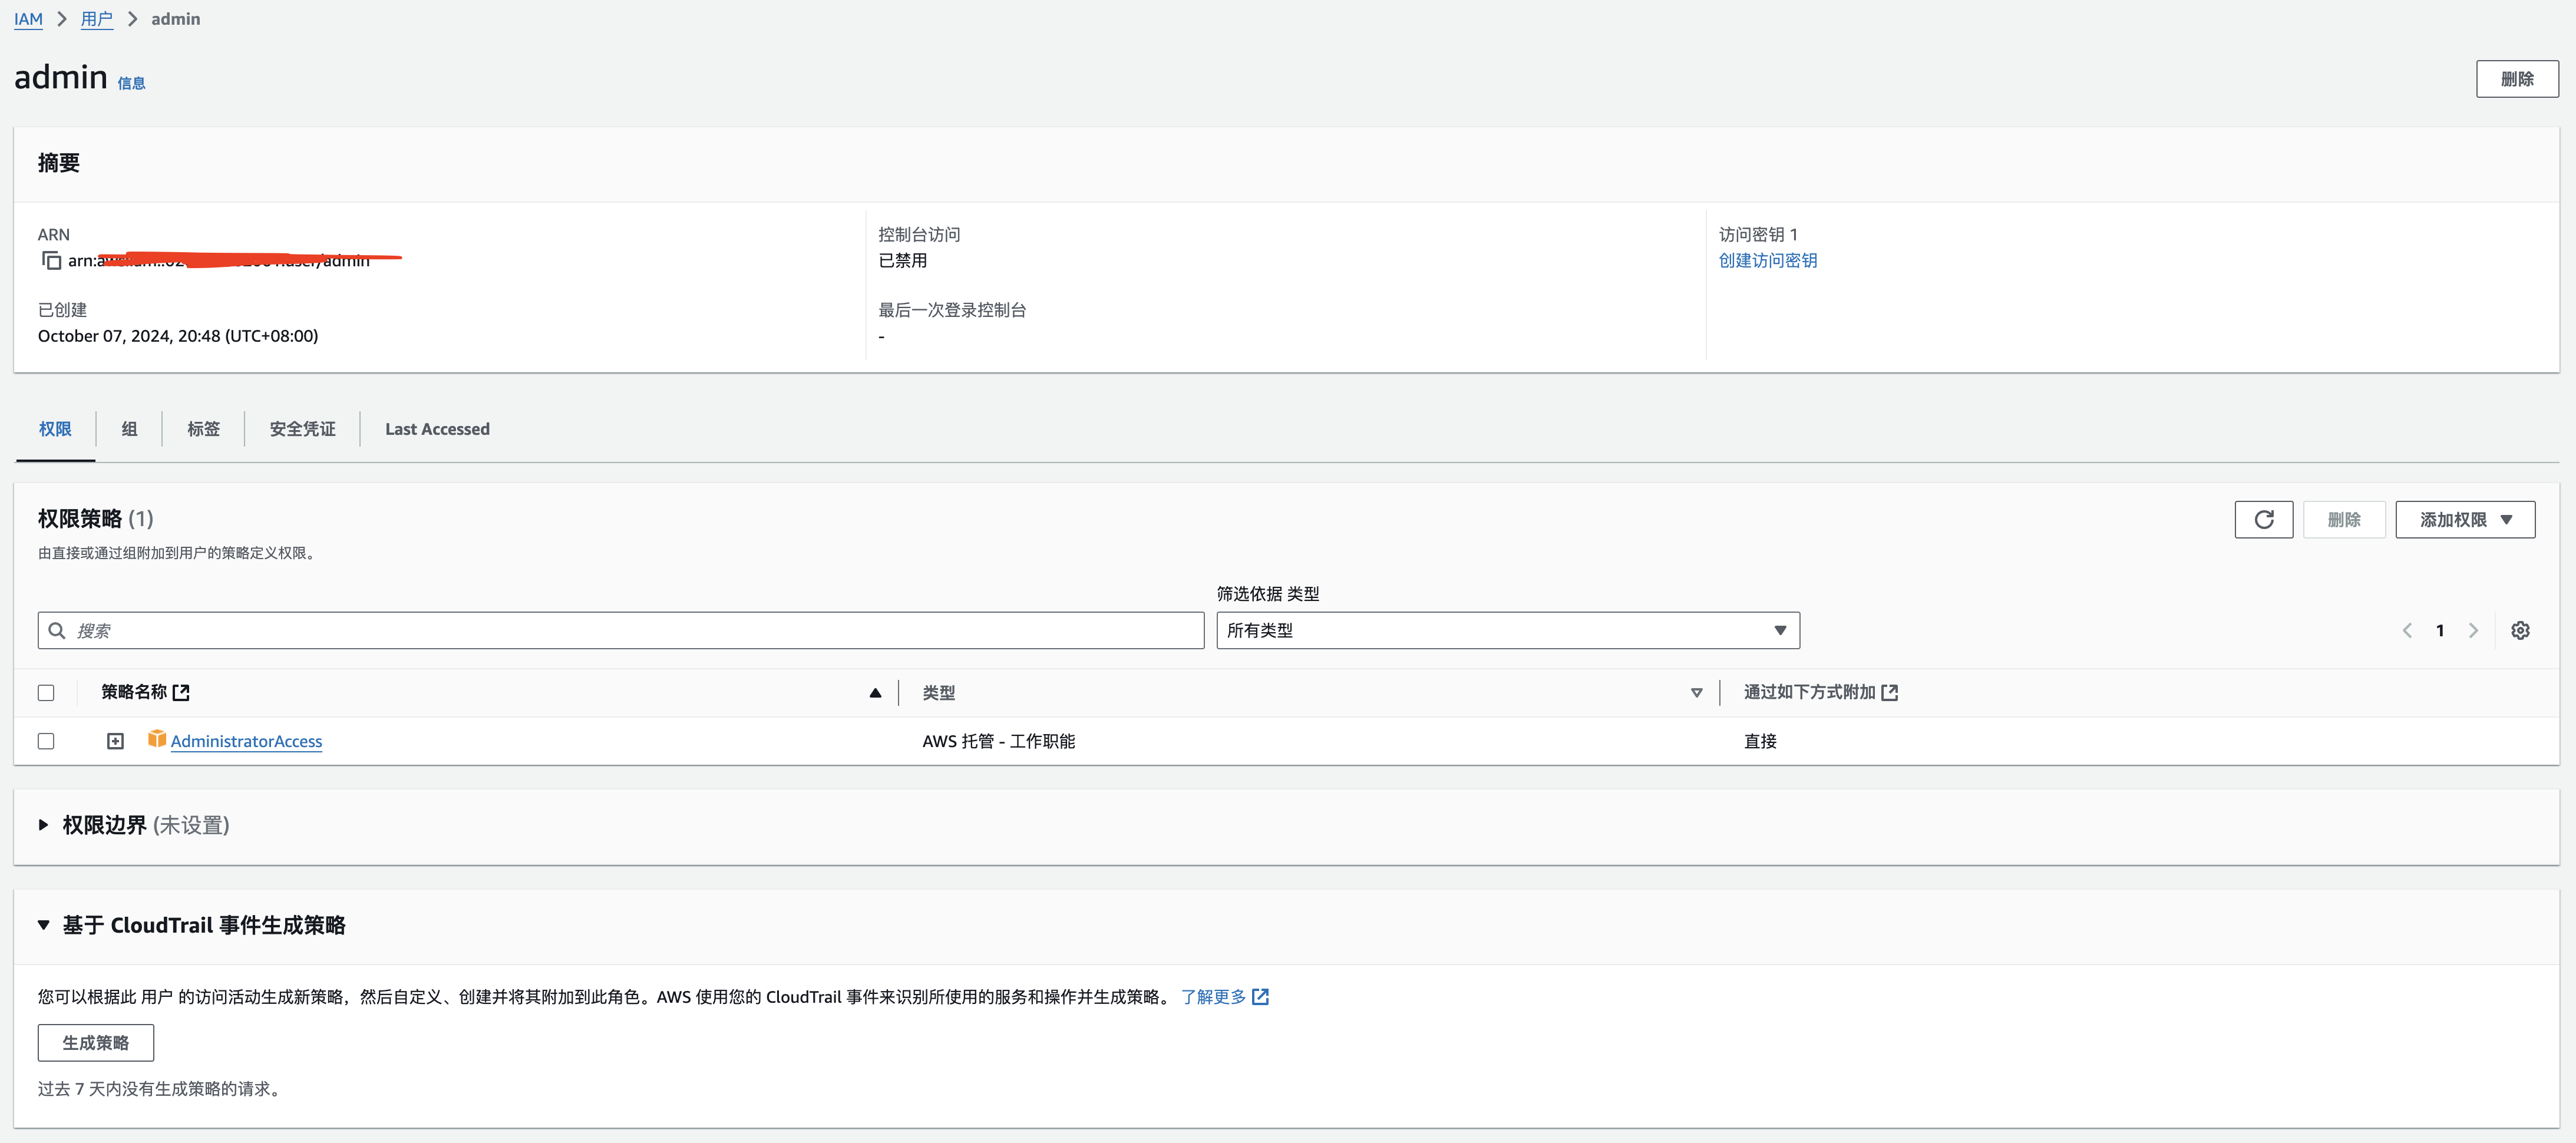This screenshot has height=1143, width=2576.
Task: Click the 已禁用 console access status
Action: click(x=902, y=260)
